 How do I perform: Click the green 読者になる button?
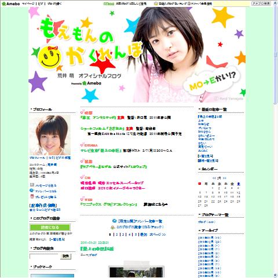coord(50,228)
